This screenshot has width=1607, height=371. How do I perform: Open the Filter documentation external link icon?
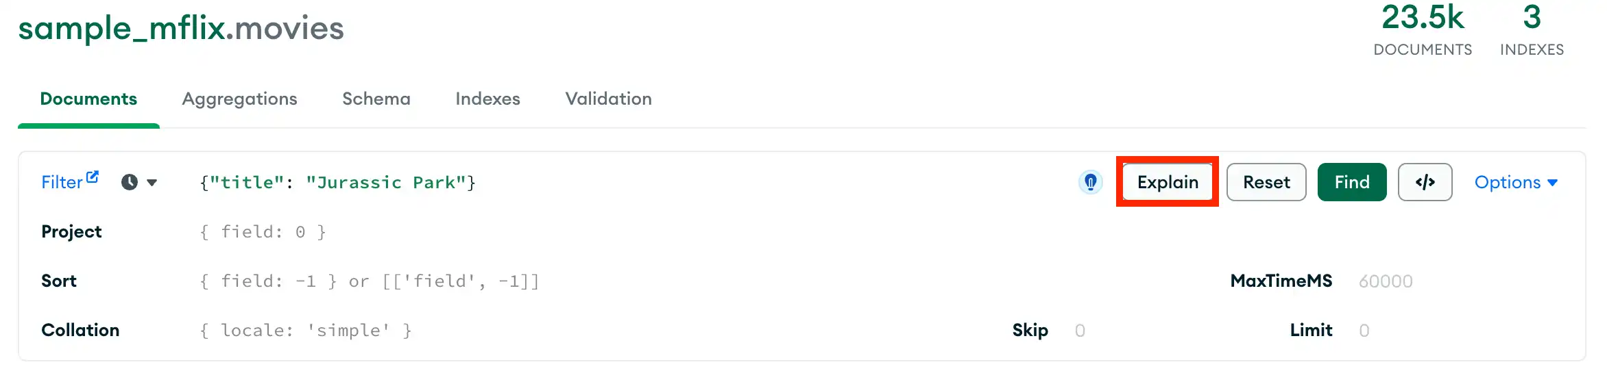(x=93, y=177)
